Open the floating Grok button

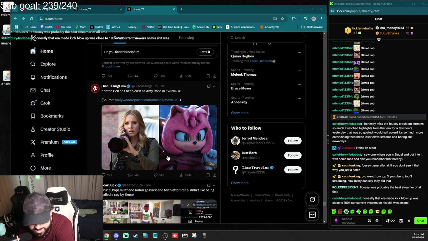(312, 199)
